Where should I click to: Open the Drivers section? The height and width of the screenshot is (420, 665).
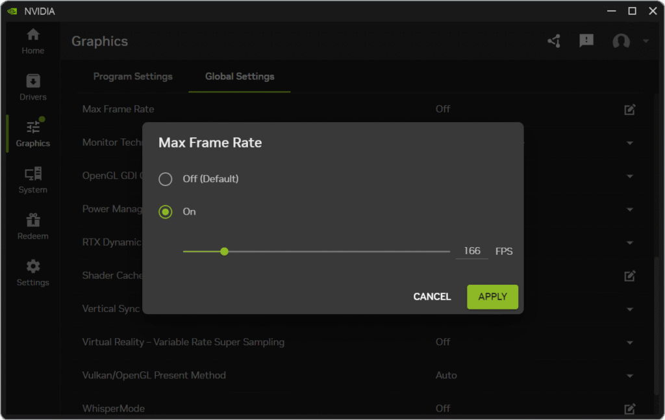point(32,88)
